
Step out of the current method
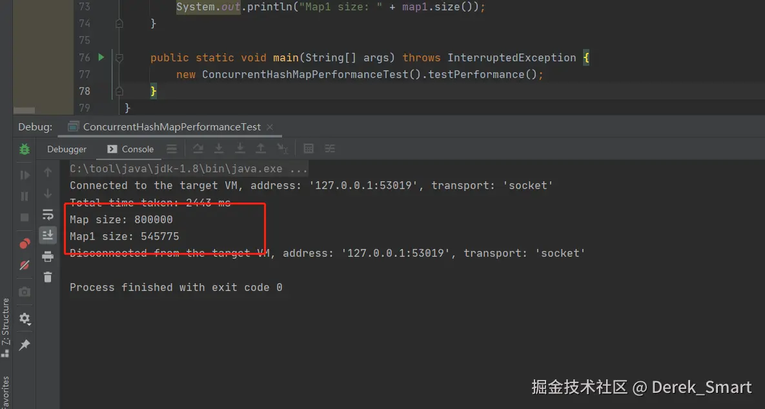click(x=261, y=149)
